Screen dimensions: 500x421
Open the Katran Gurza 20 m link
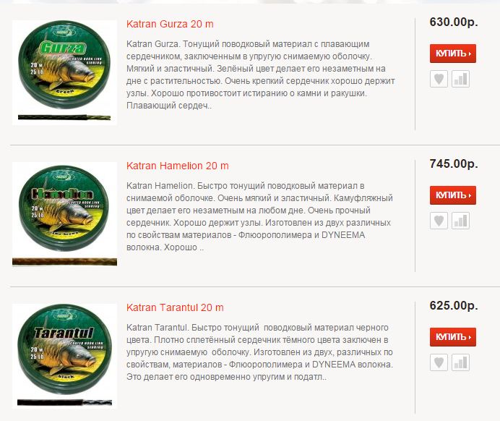point(170,24)
